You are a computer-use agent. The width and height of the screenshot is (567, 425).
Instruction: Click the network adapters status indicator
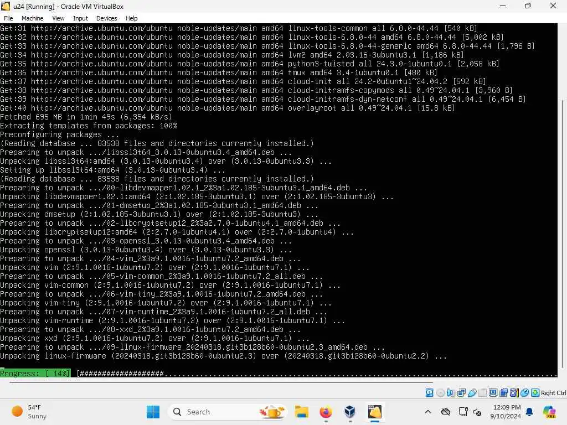(461, 393)
